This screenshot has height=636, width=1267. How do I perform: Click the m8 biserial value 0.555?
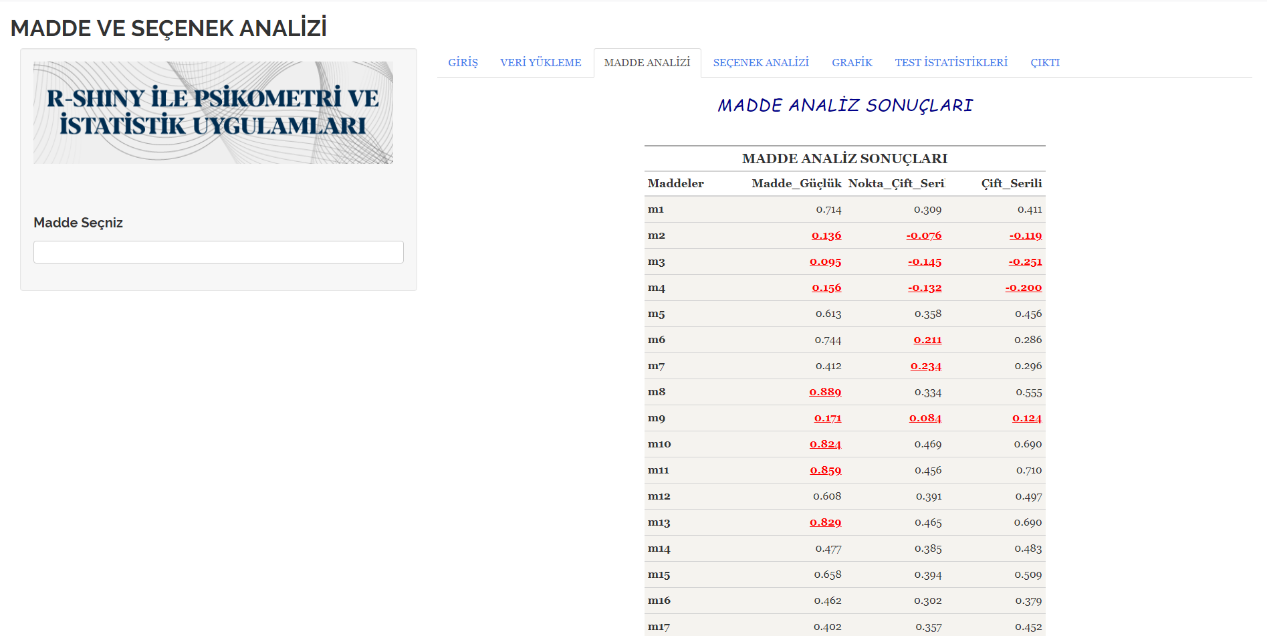(x=1029, y=392)
